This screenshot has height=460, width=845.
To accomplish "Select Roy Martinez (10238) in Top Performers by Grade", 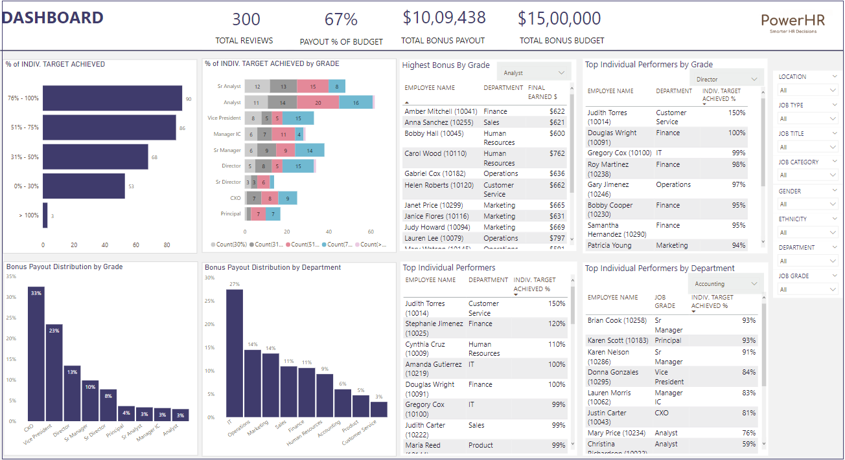I will pos(608,169).
